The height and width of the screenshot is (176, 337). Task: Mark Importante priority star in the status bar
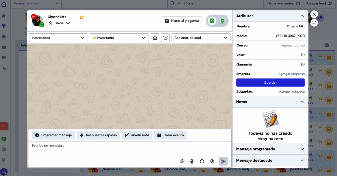tap(95, 38)
